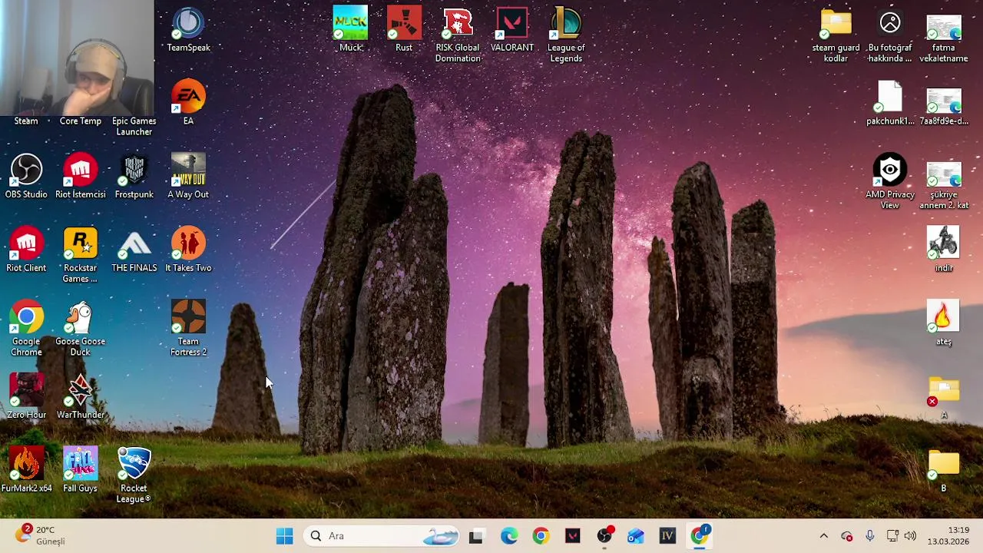Open AMD Privacy View shortcut
This screenshot has width=983, height=553.
point(890,182)
